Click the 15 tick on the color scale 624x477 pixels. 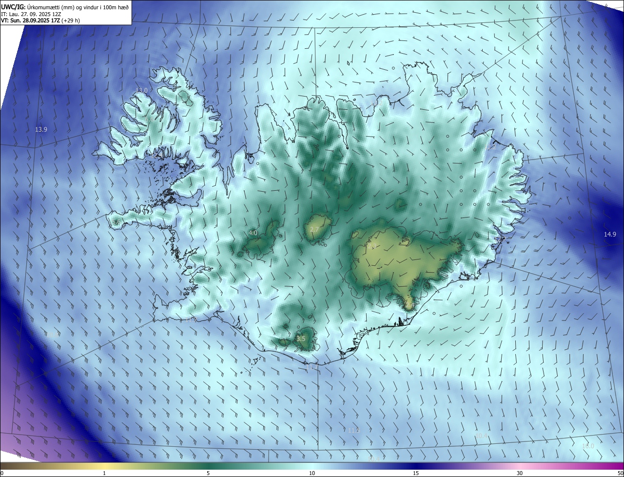(416, 474)
